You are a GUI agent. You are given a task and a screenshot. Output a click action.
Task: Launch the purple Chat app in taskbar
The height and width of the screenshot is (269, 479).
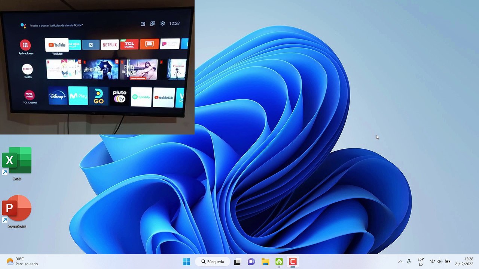[x=251, y=262]
